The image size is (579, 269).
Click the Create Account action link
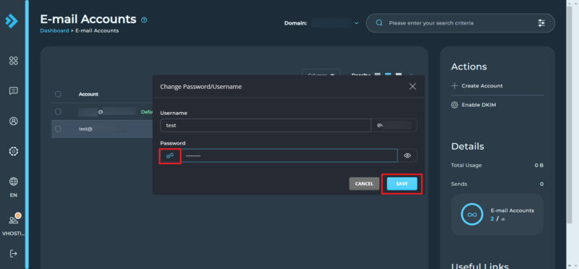pos(482,85)
